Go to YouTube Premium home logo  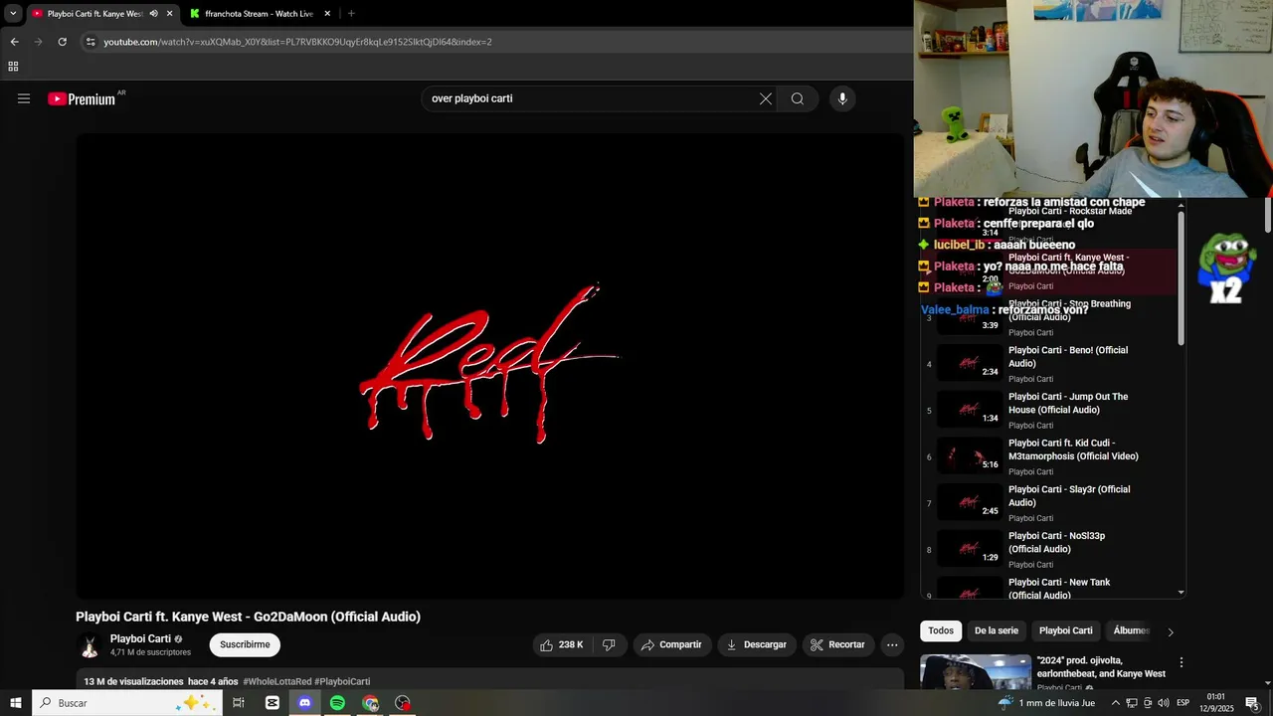pos(82,98)
